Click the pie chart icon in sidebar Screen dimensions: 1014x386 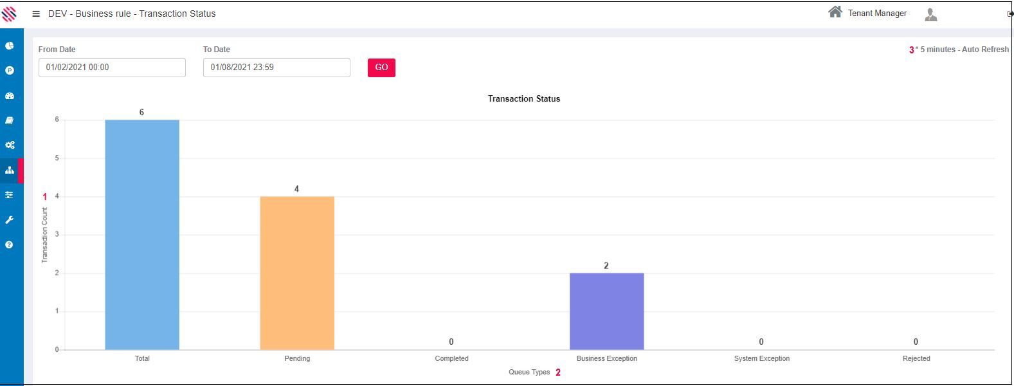[10, 46]
